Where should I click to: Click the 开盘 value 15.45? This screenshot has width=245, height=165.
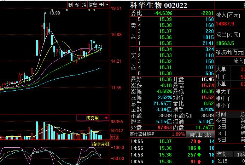(207, 80)
